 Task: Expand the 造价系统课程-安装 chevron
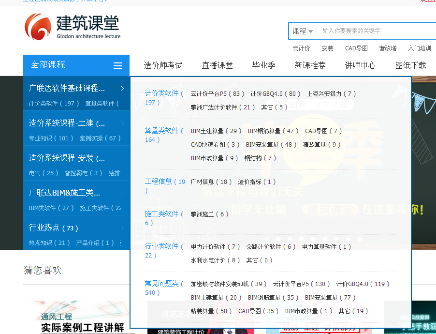[x=122, y=158]
